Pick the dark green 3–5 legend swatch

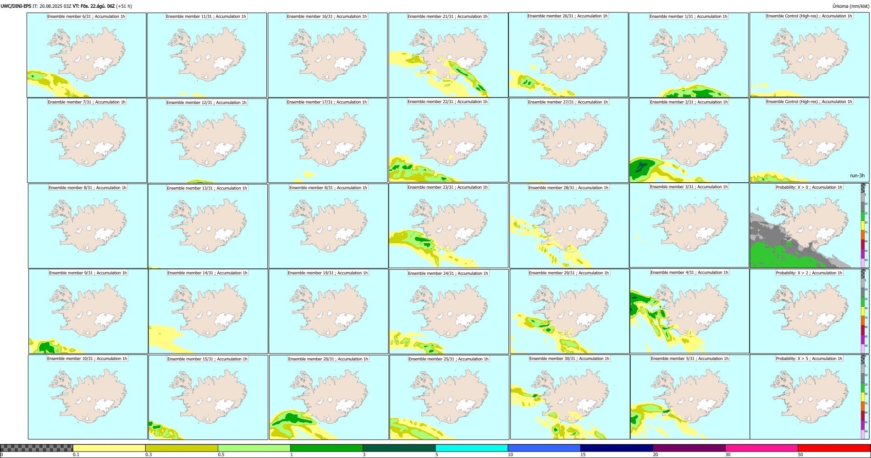coord(399,448)
